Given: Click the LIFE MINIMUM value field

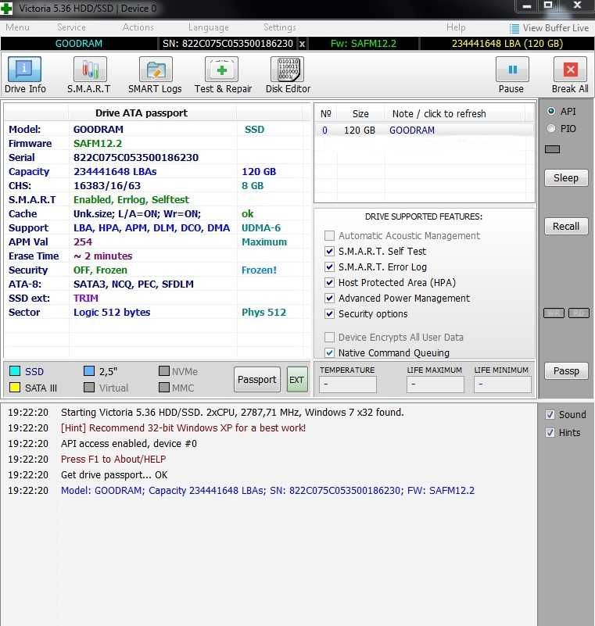Looking at the screenshot, I should (503, 385).
